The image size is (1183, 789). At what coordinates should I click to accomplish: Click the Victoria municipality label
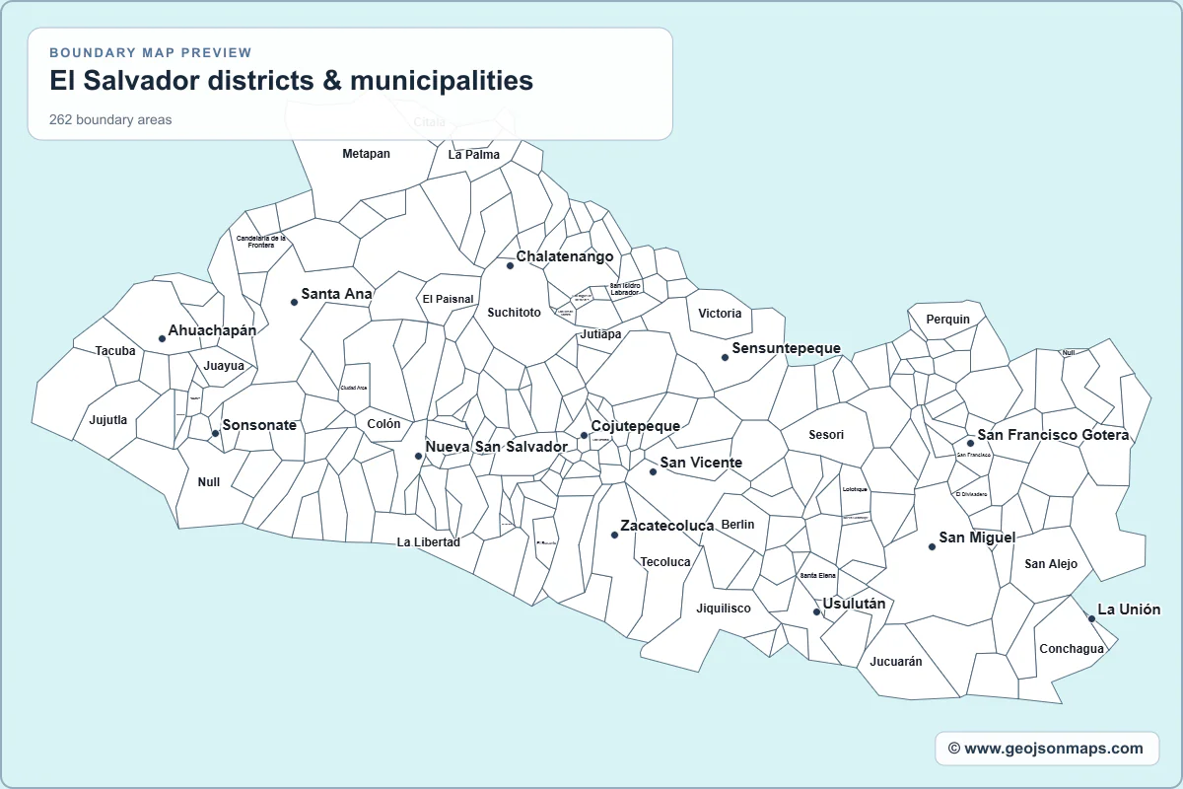tap(720, 314)
